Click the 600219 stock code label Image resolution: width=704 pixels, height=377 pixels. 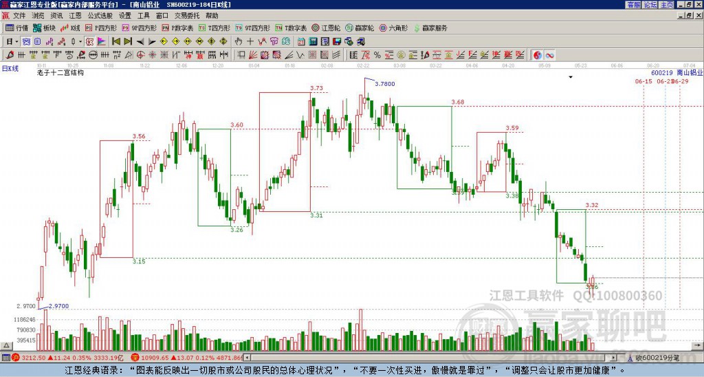tap(662, 73)
